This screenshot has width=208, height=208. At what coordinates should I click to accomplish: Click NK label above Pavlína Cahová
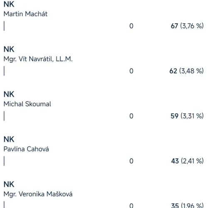(x=9, y=139)
